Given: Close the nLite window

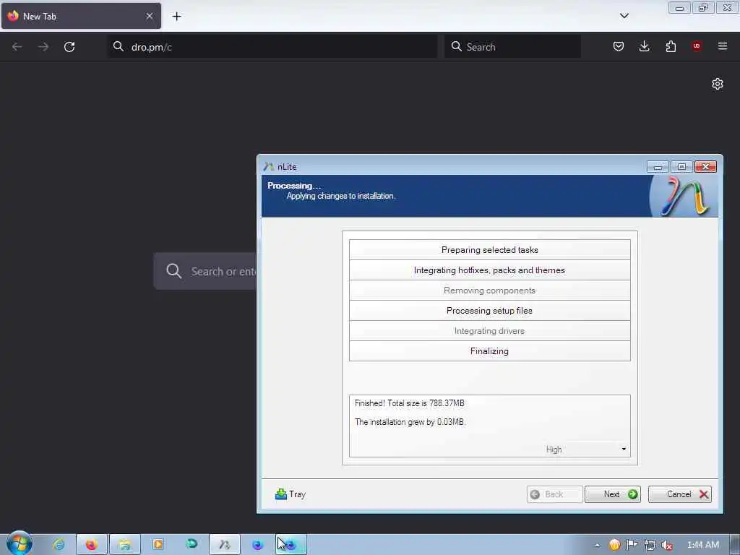Looking at the screenshot, I should coord(705,167).
